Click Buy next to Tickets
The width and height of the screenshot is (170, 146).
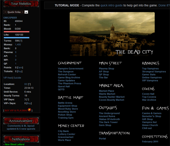(20, 71)
